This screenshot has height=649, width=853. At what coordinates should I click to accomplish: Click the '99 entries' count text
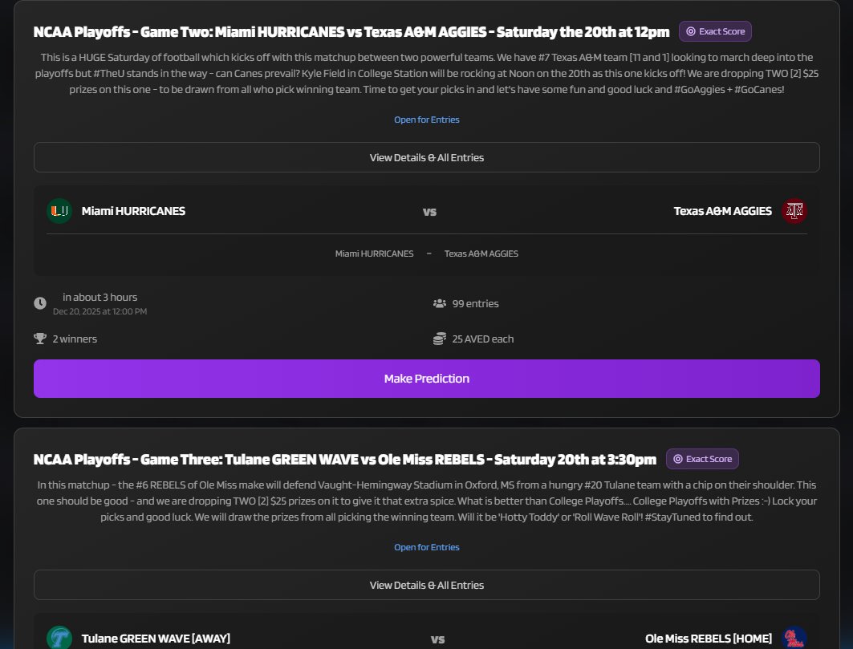click(x=476, y=303)
